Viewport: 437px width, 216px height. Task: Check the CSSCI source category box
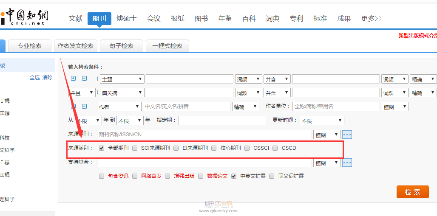247,148
